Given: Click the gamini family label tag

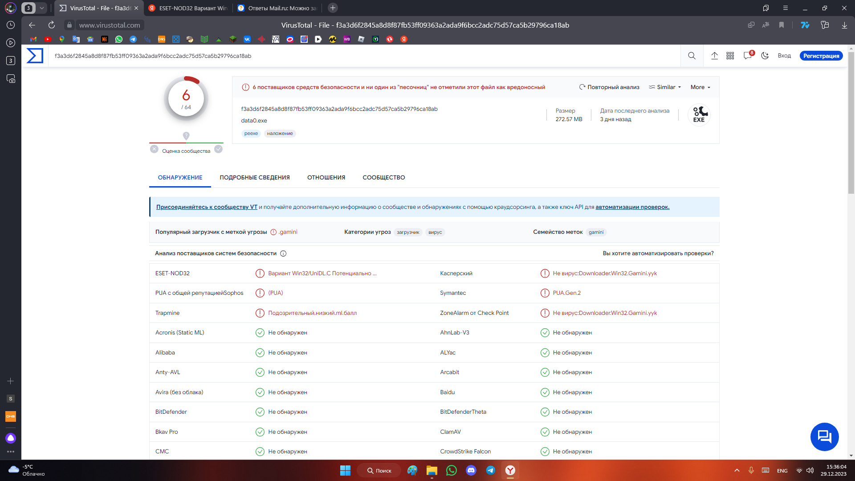Looking at the screenshot, I should click(x=596, y=232).
